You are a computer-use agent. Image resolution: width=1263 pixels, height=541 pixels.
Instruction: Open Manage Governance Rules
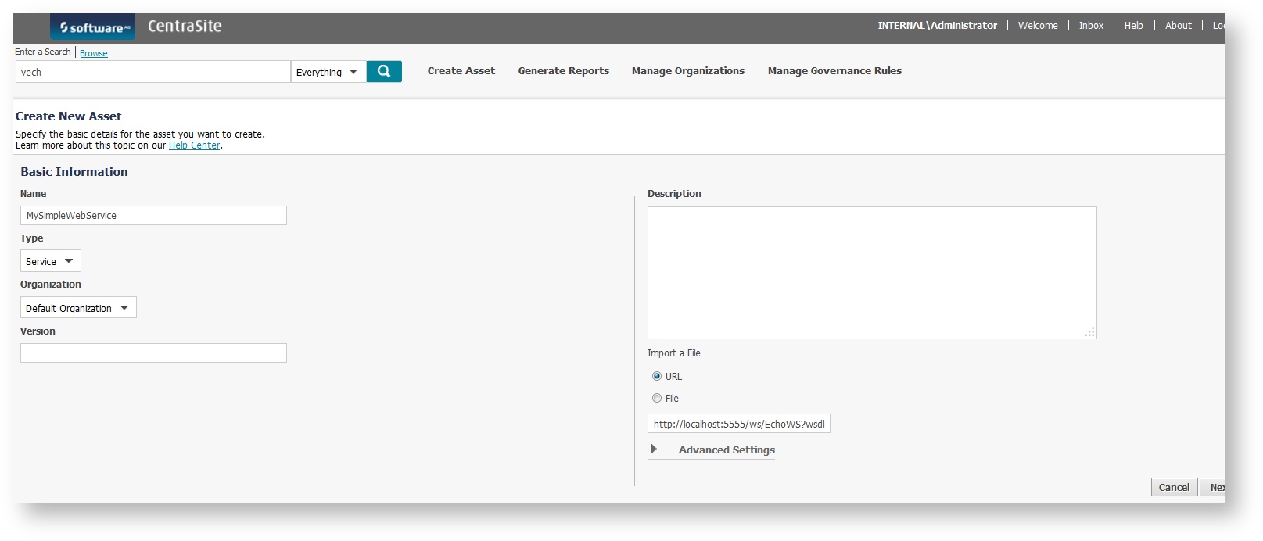834,71
